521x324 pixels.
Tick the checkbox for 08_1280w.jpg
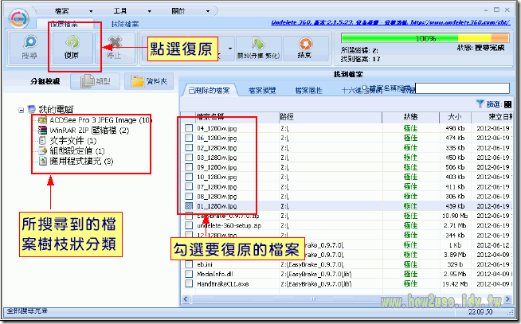189,196
